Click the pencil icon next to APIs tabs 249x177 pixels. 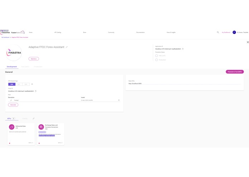point(34,119)
